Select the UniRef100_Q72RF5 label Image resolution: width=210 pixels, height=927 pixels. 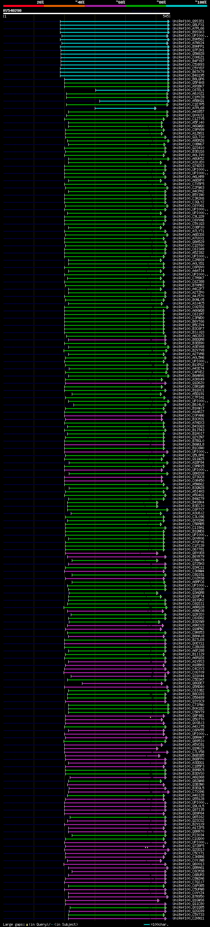[188, 846]
